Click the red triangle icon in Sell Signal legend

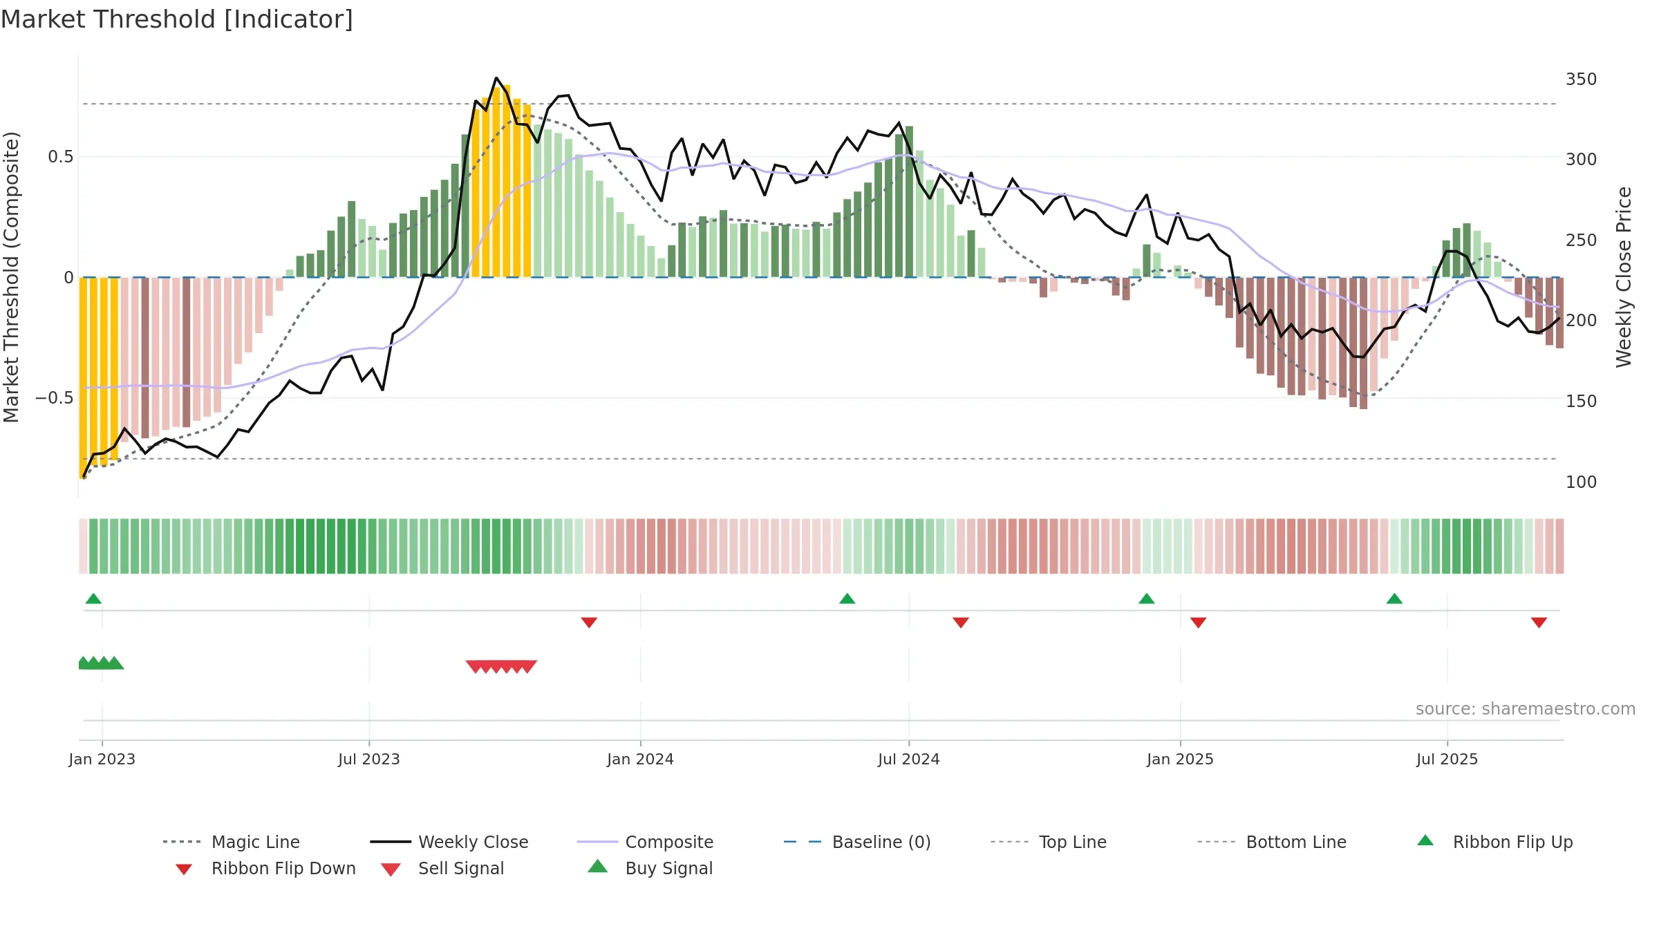[x=391, y=869]
